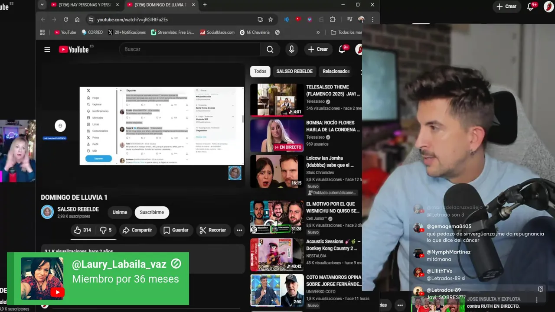Screen dimensions: 555x312
Task: Click the search magnifier button
Action: (x=270, y=49)
